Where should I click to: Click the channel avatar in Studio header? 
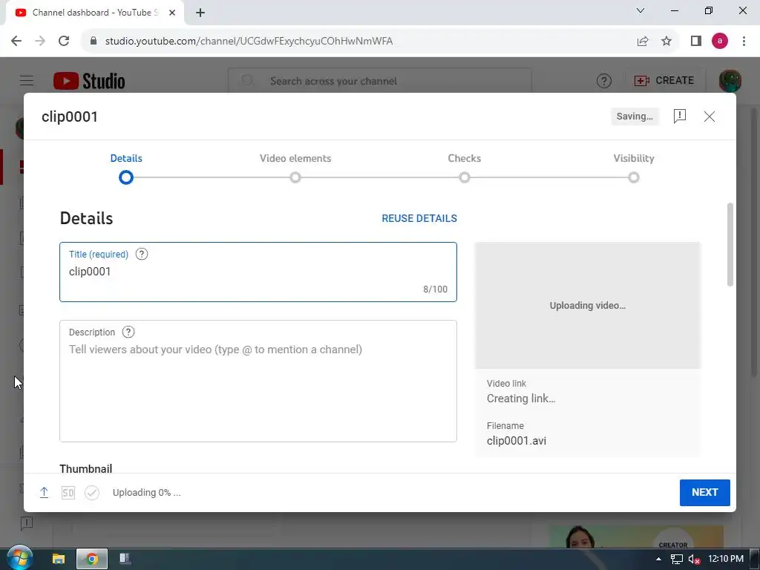(730, 80)
